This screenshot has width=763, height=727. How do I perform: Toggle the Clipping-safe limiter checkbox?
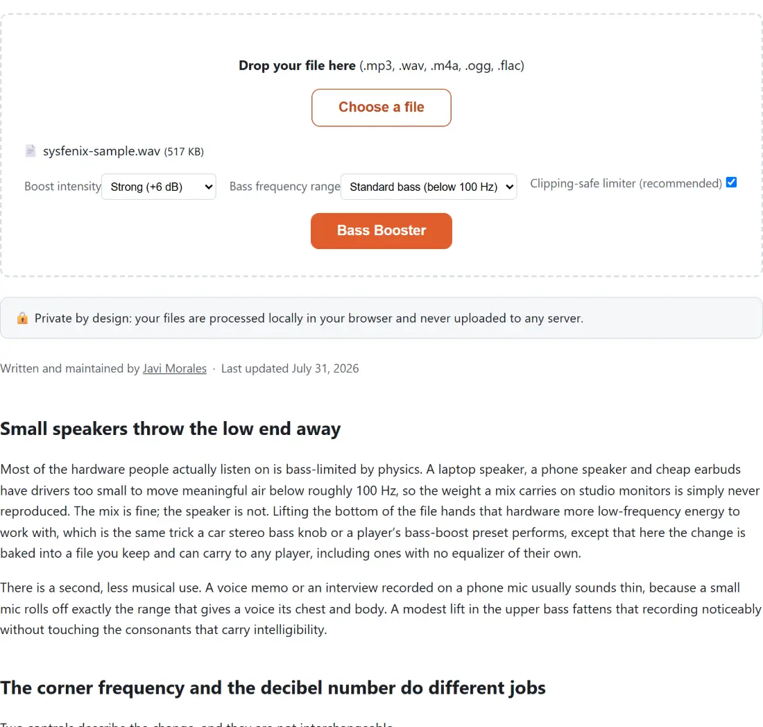pos(731,182)
